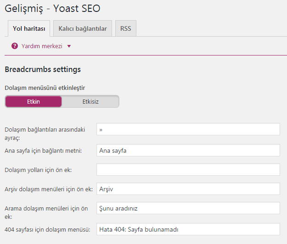Screen dimensions: 287x244
Task: Open the RSS tab
Action: [x=126, y=28]
